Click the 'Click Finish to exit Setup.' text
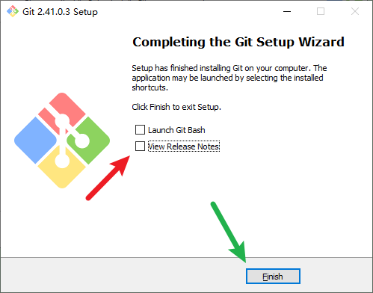Screen dimensions: 373x293 click(176, 107)
